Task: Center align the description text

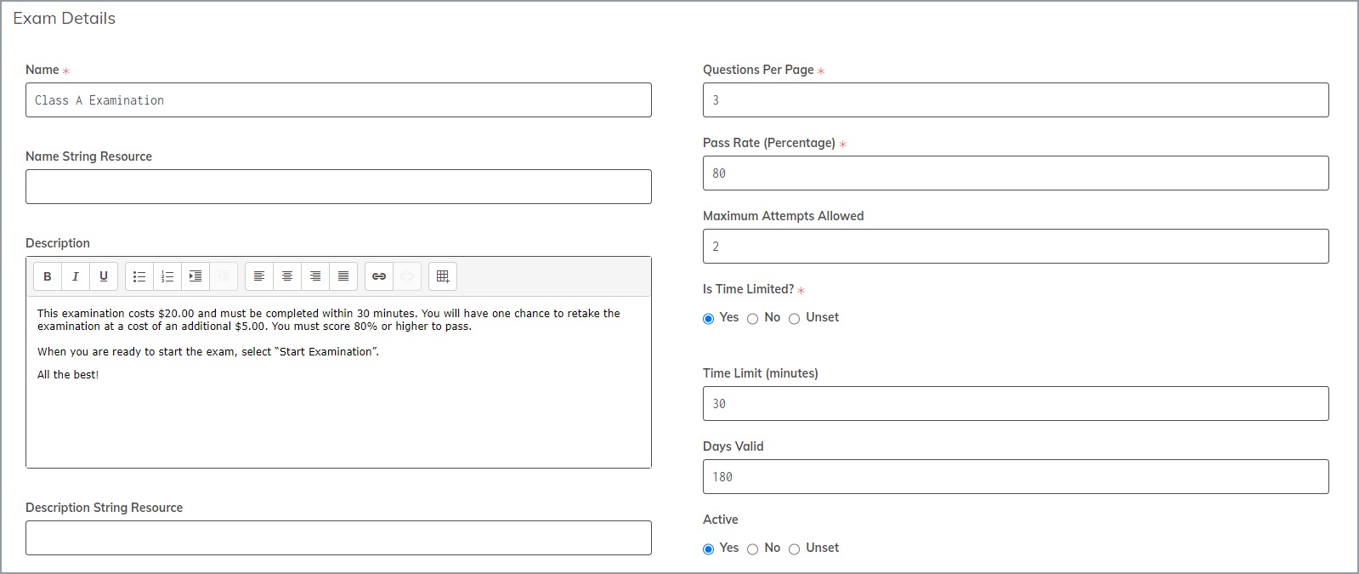Action: pos(287,276)
